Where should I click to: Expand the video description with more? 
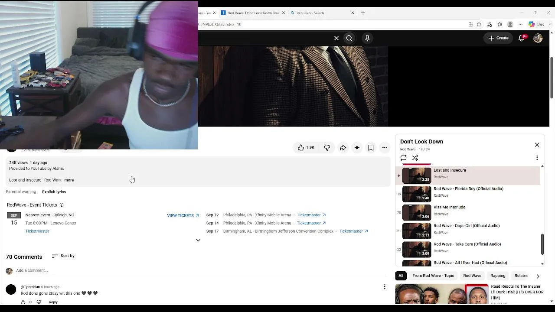69,180
